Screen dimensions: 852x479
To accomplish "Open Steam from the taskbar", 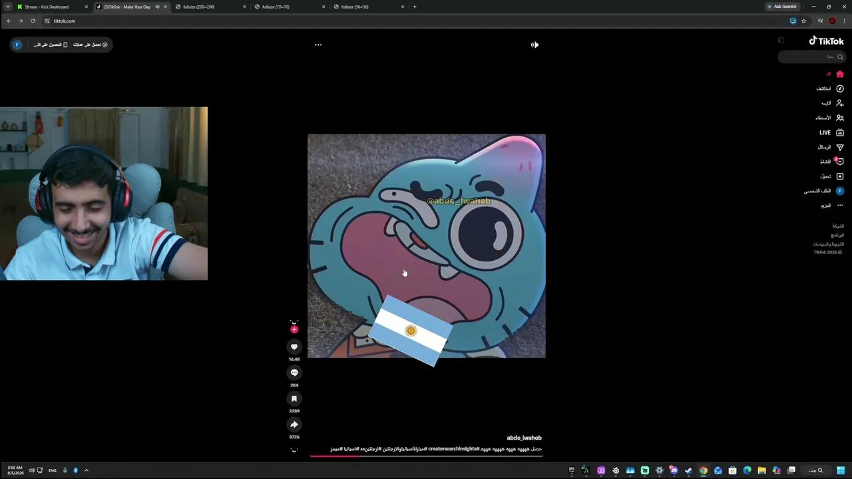I will click(688, 470).
